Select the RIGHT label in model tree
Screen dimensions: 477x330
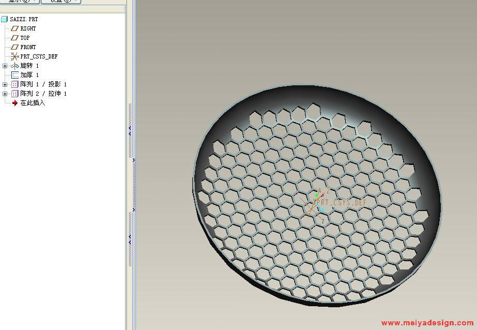point(28,28)
